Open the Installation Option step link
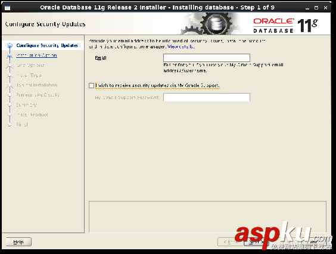 pyautogui.click(x=37, y=55)
